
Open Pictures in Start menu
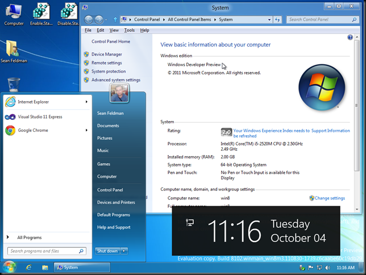105,138
